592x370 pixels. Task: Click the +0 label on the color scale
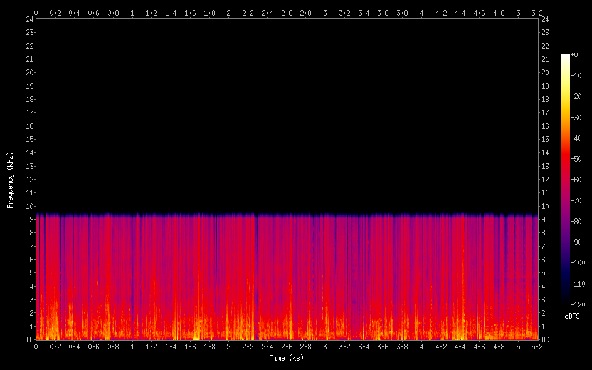(574, 55)
